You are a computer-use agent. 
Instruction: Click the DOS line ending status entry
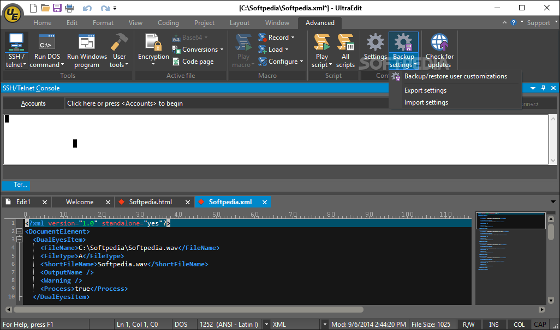coord(181,325)
